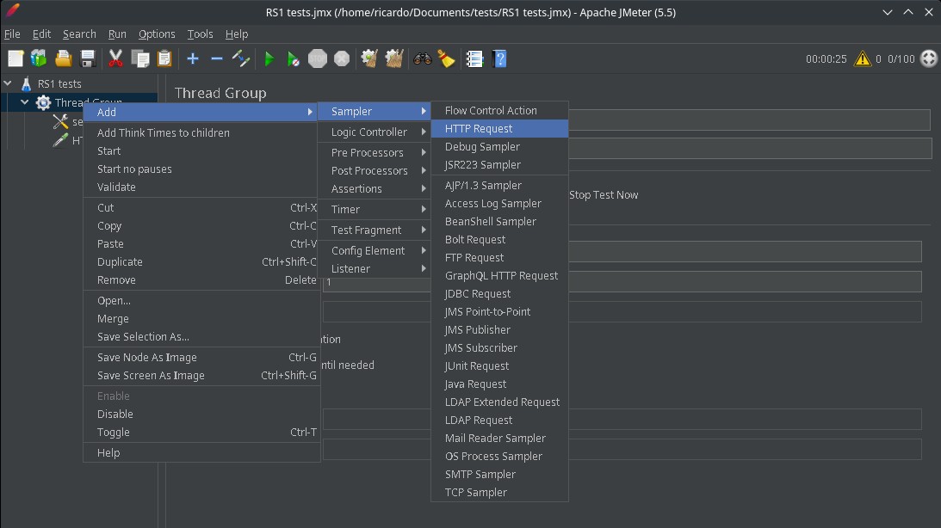Viewport: 941px width, 528px height.
Task: Save the test plan with floppy icon
Action: [x=88, y=58]
